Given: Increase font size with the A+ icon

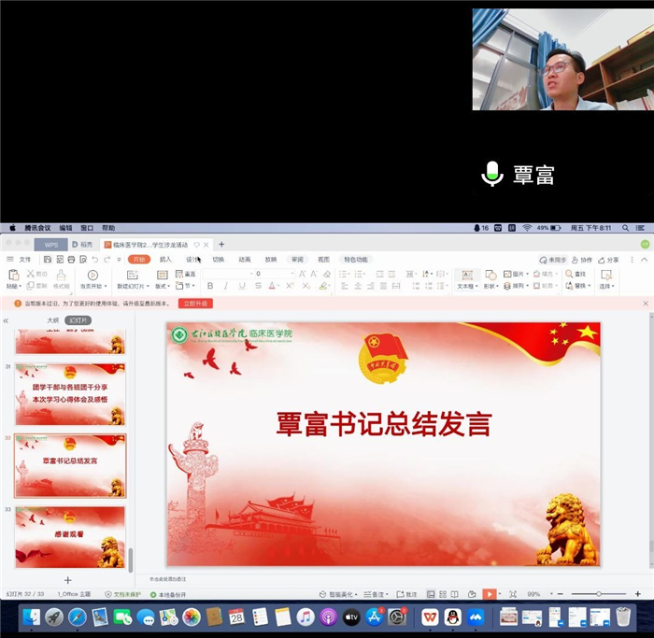Looking at the screenshot, I should [302, 274].
